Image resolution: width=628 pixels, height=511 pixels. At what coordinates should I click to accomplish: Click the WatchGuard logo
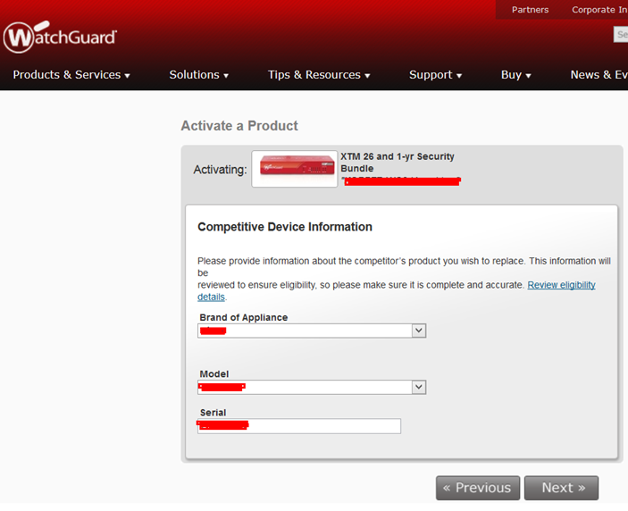pos(60,37)
